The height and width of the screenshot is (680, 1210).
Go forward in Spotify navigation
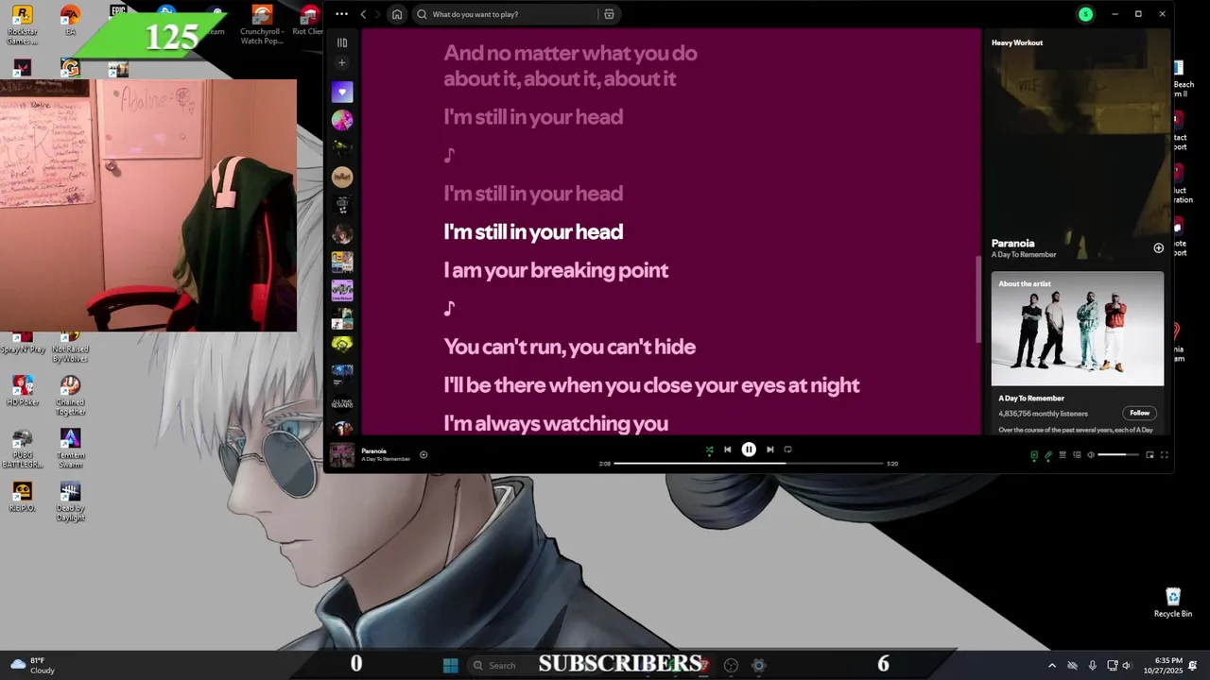[x=376, y=14]
